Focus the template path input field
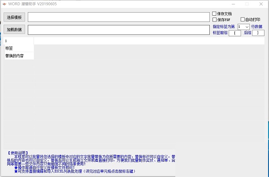Viewport: 269px width, 177px height. tap(119, 17)
